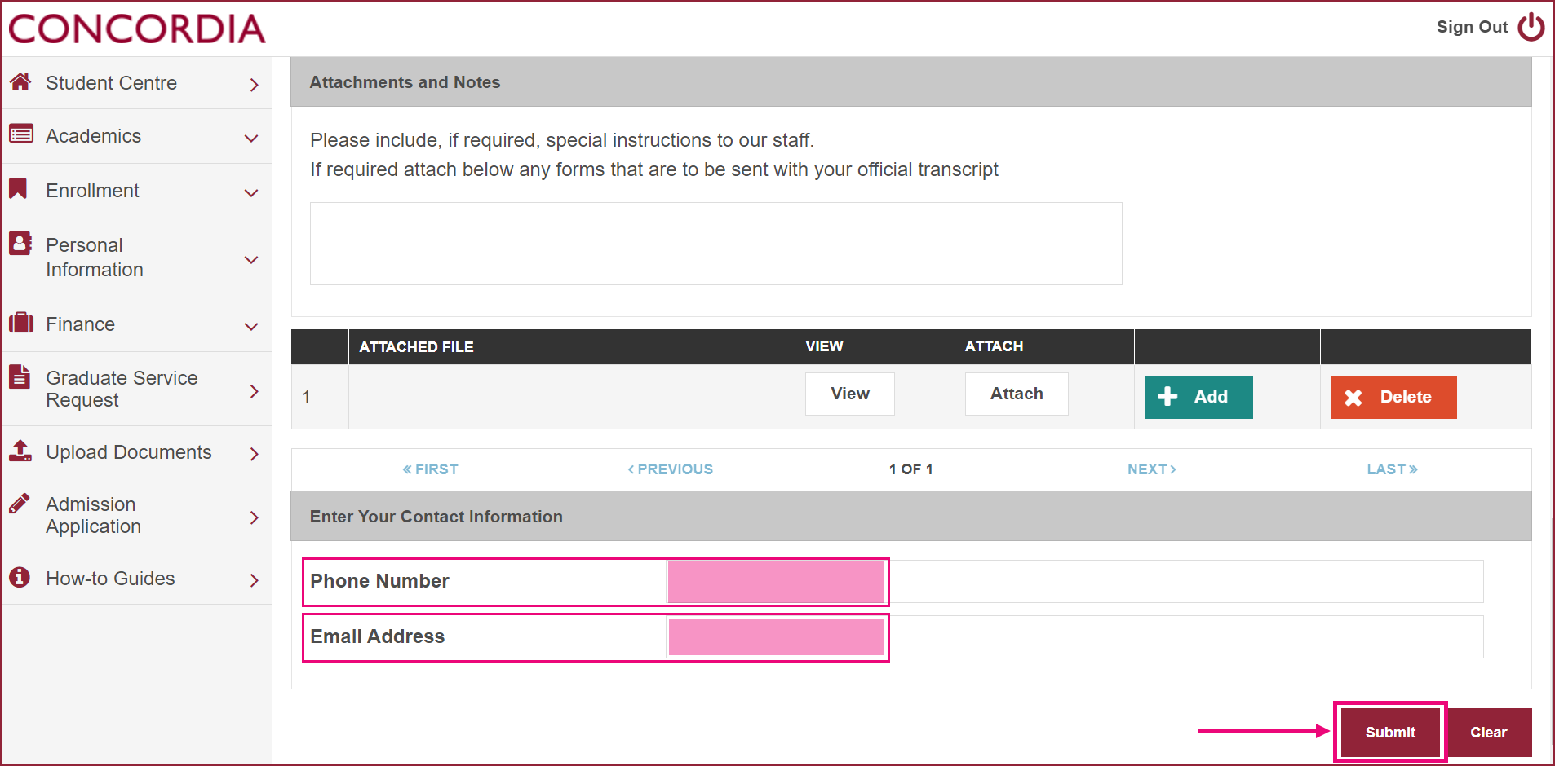The height and width of the screenshot is (766, 1555).
Task: Click the Sign Out power icon
Action: [x=1531, y=27]
